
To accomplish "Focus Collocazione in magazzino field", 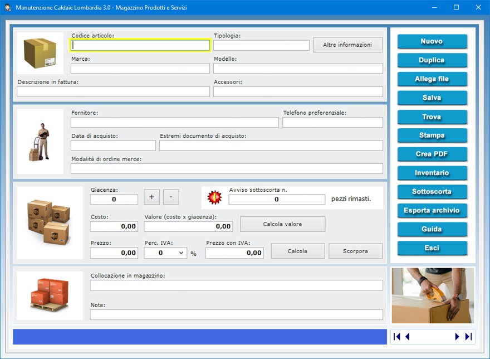I will (x=237, y=285).
